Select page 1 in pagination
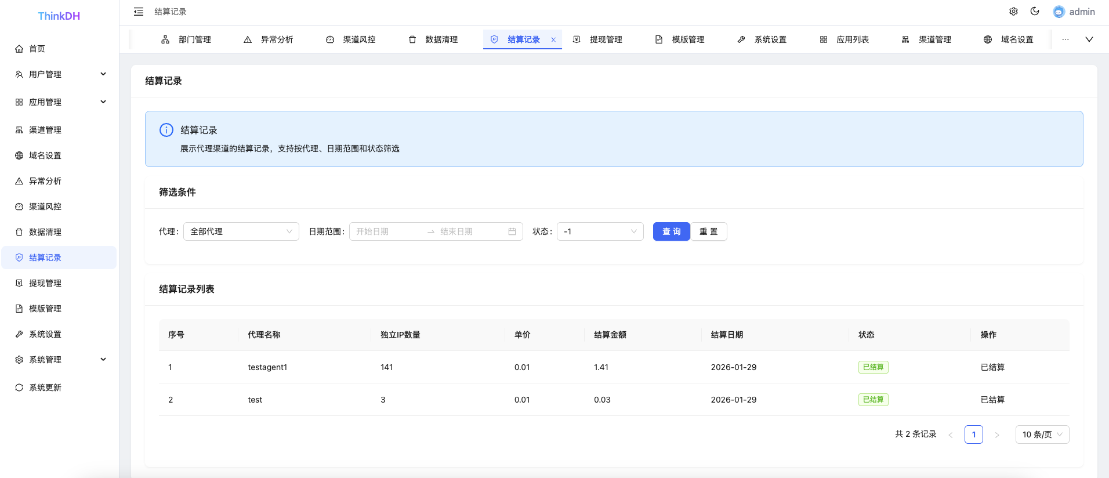Screen dimensions: 1109x478 click(973, 434)
